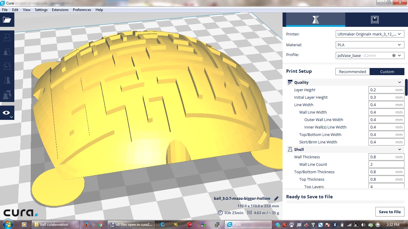Image resolution: width=408 pixels, height=229 pixels.
Task: Open the Preferences menu
Action: click(x=82, y=10)
